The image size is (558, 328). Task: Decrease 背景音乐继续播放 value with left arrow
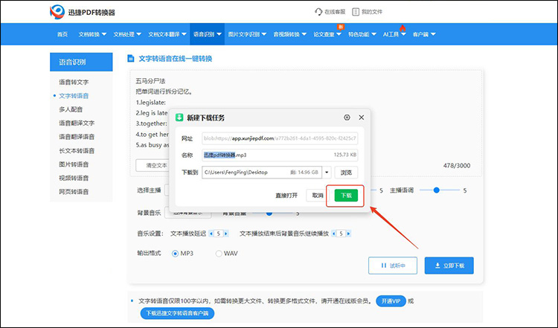(334, 234)
